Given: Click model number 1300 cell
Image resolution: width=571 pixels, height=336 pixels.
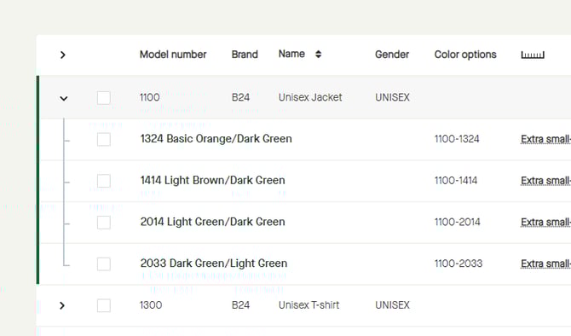Looking at the screenshot, I should tap(151, 305).
